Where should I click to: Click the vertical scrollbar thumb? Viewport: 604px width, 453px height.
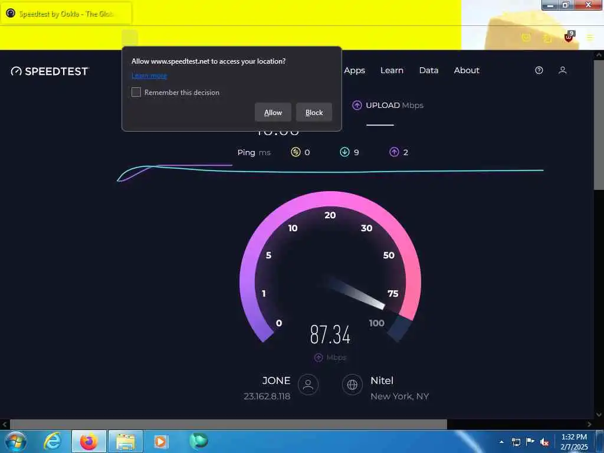pos(598,124)
